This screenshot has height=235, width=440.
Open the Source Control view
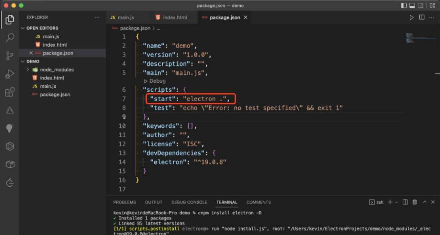click(x=10, y=56)
